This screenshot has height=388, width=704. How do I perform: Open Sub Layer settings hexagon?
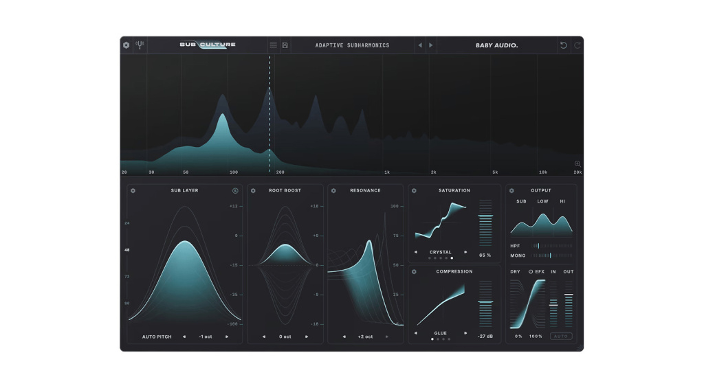133,191
